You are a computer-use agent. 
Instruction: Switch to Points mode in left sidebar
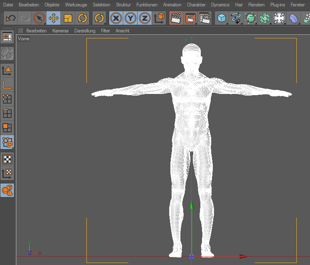[7, 98]
